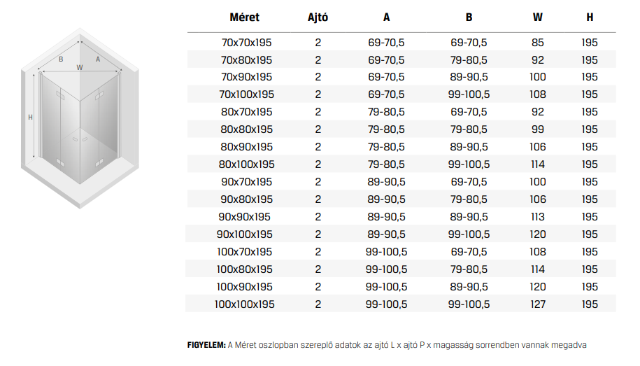Click the shower enclosure diagram image
This screenshot has height=366, width=640.
(x=80, y=118)
